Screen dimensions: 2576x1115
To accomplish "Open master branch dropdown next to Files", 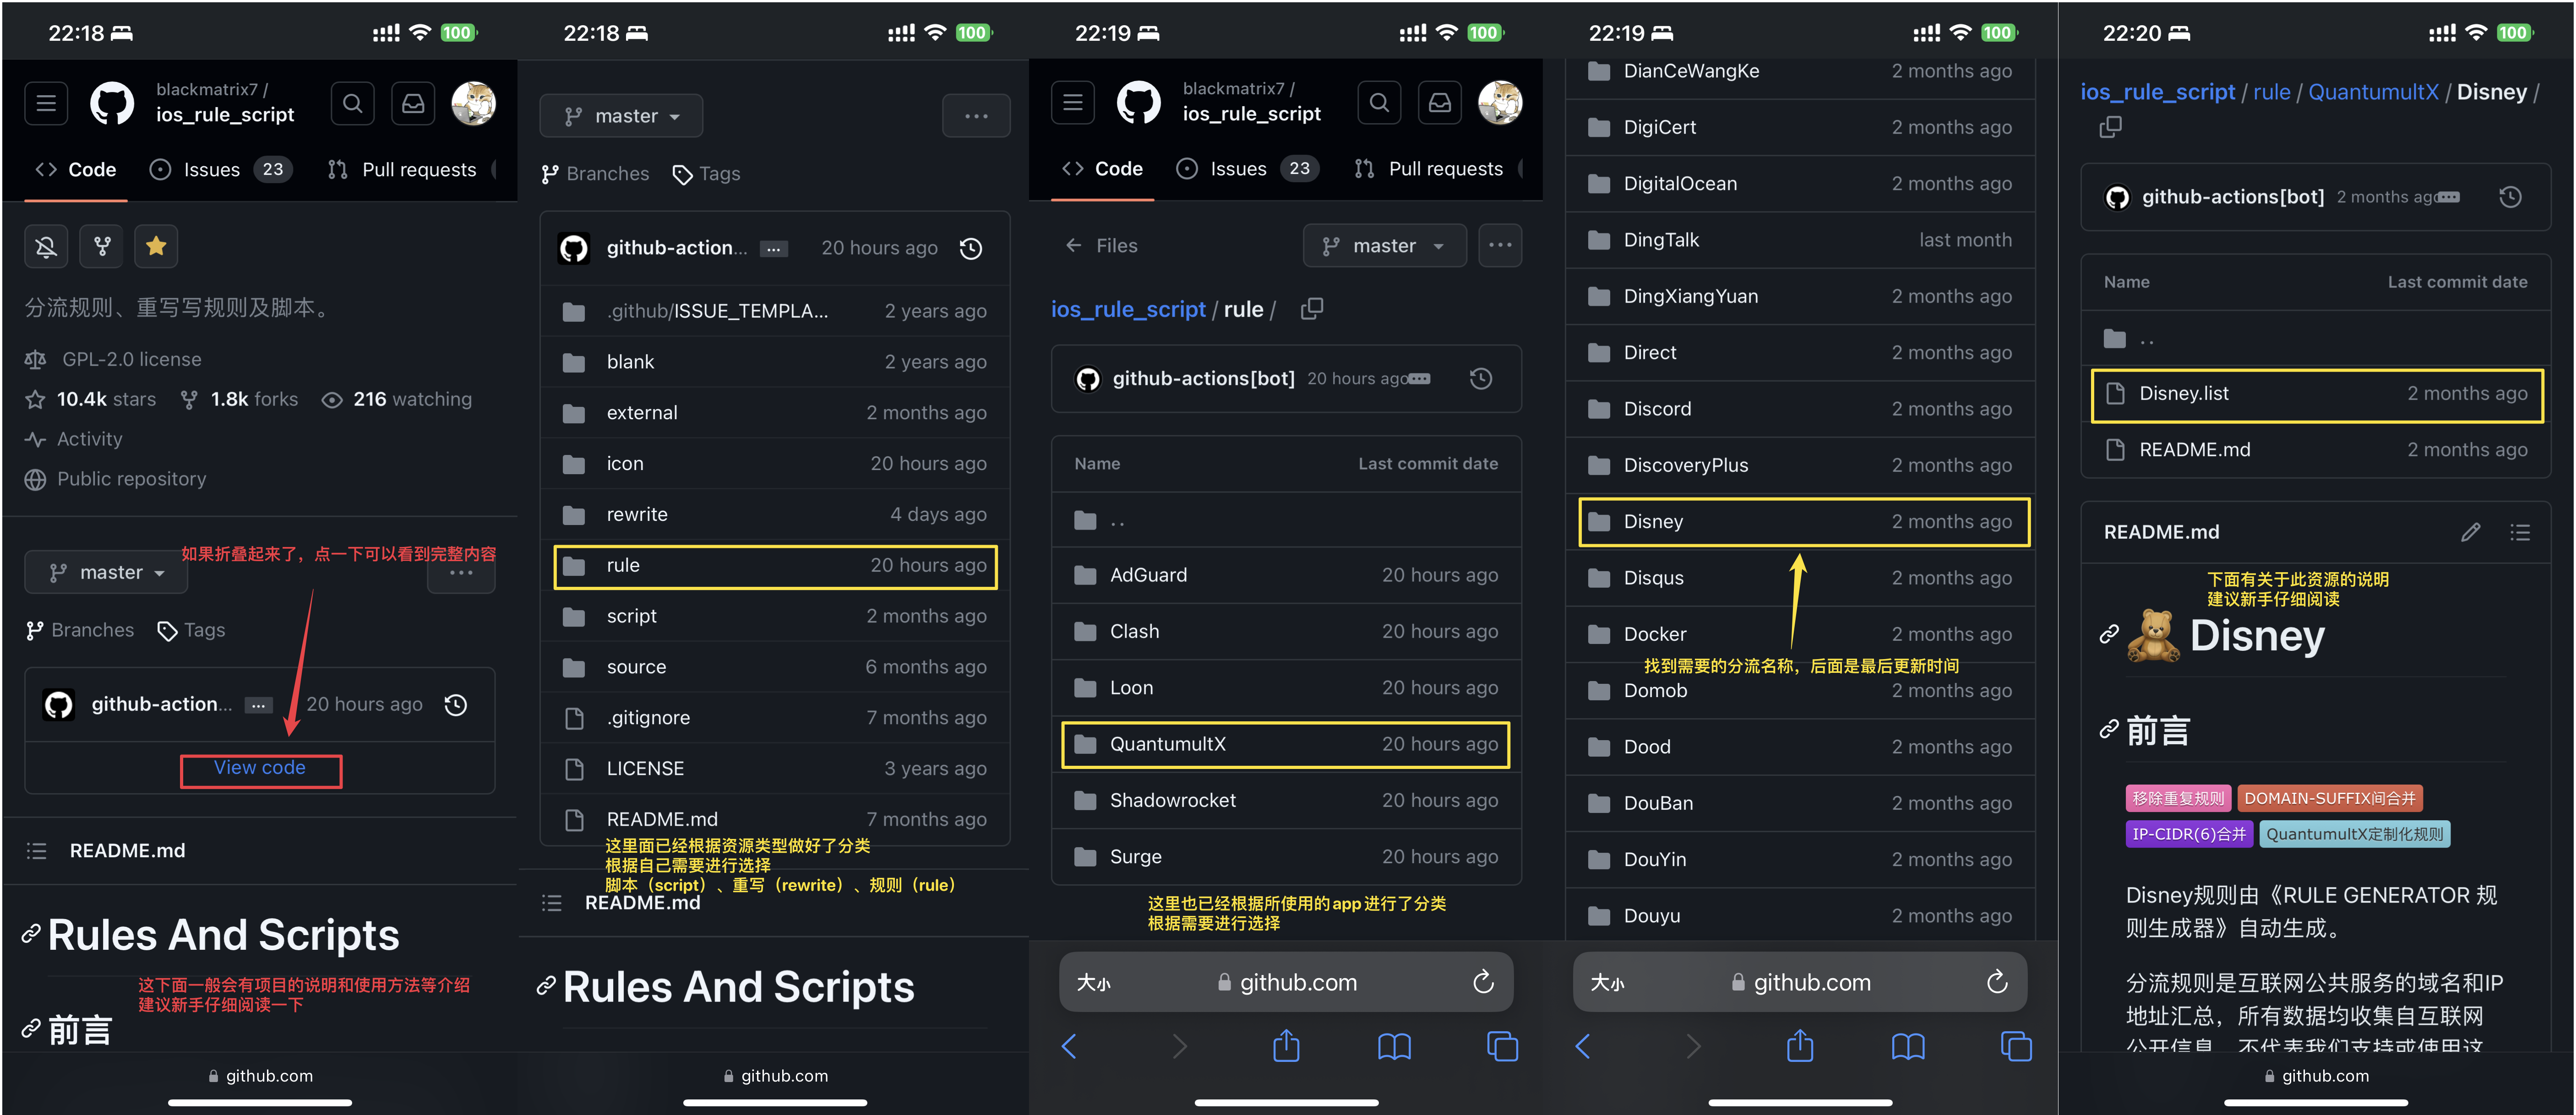I will [x=1384, y=245].
